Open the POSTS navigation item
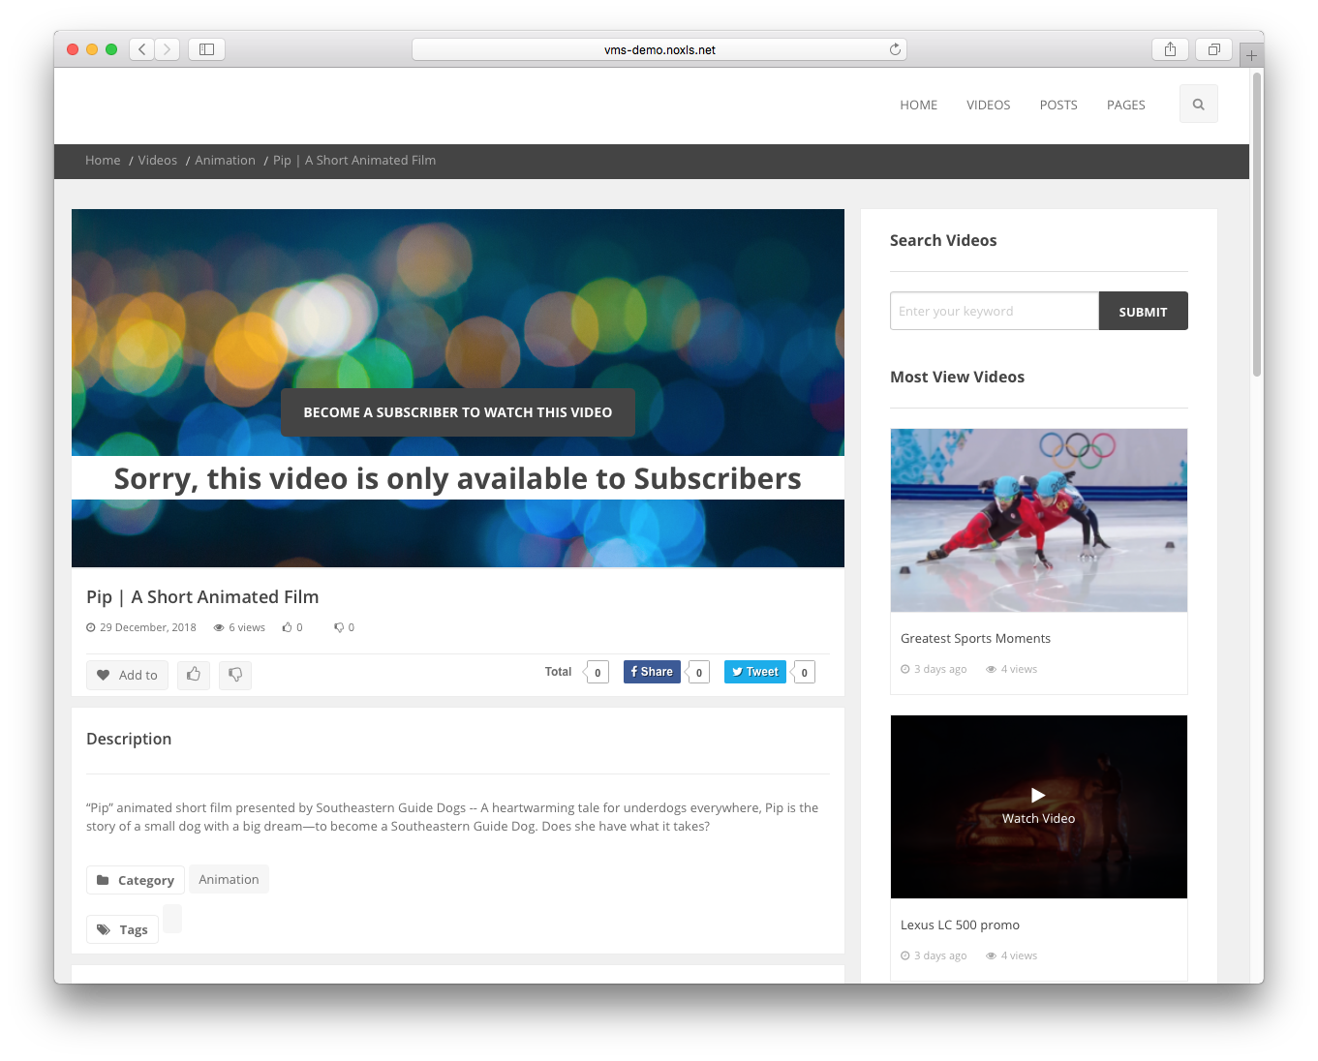The width and height of the screenshot is (1318, 1061). click(x=1057, y=105)
